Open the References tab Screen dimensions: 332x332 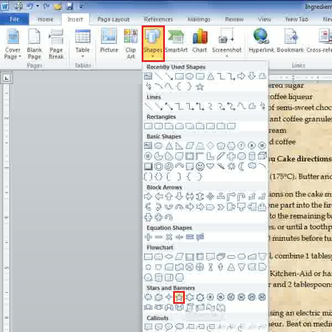click(x=158, y=19)
